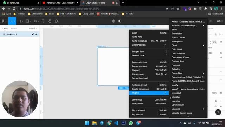
Task: Bookmark the page with the star icon
Action: point(178,8)
